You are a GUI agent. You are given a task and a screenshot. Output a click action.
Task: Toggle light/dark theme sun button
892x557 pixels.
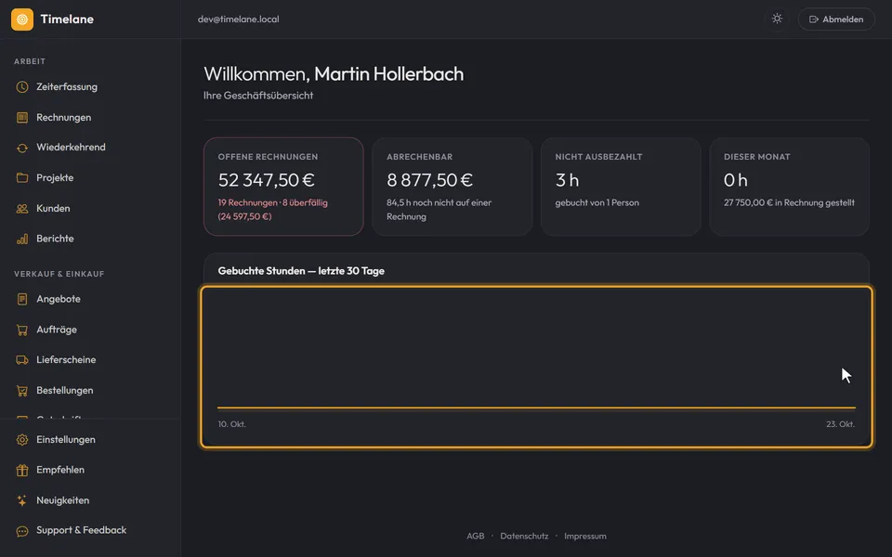point(777,19)
